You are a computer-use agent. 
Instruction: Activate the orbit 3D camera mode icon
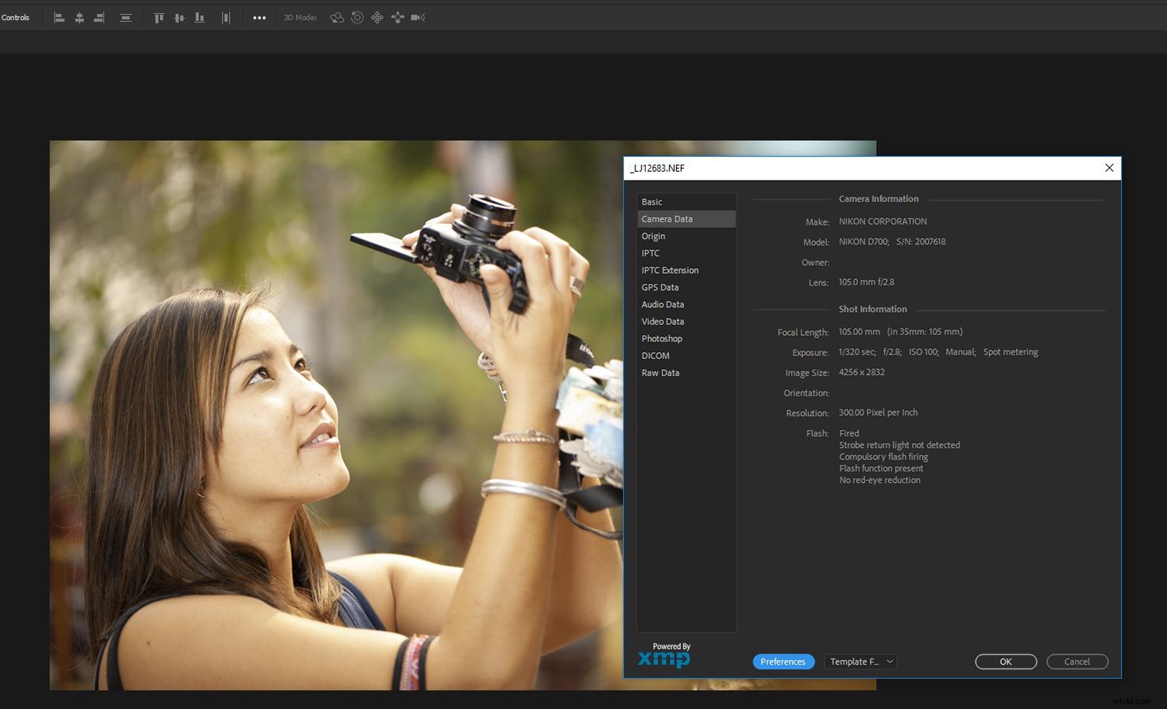coord(337,17)
